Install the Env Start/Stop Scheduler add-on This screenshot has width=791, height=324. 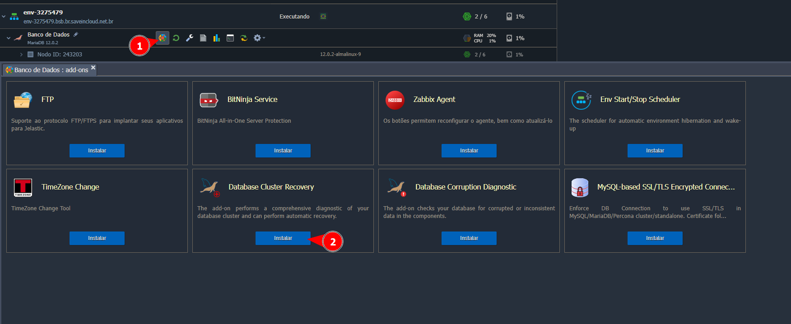click(655, 151)
